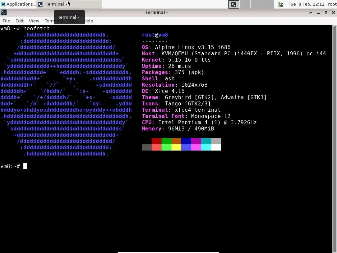The height and width of the screenshot is (253, 337).
Task: Open the View menu
Action: 34,21
